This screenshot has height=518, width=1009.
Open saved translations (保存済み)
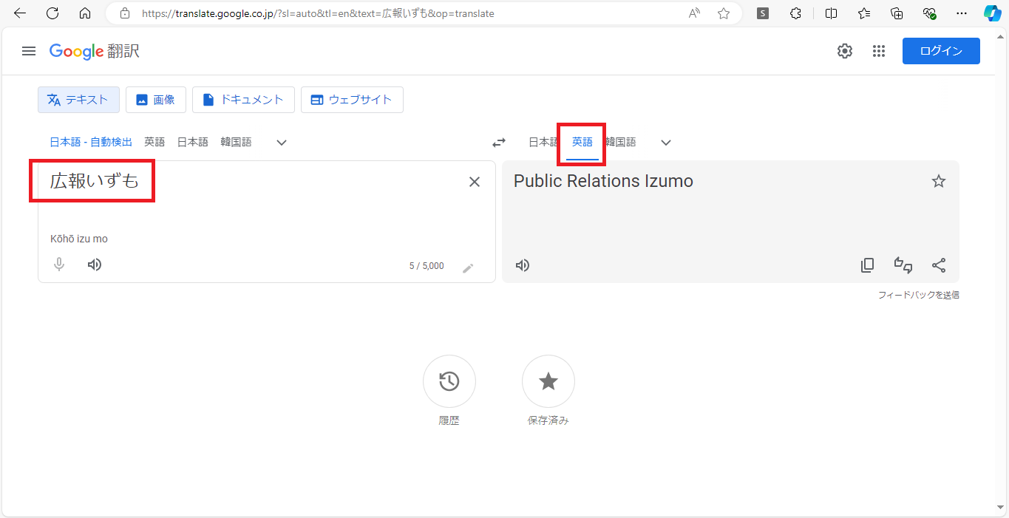(x=548, y=381)
